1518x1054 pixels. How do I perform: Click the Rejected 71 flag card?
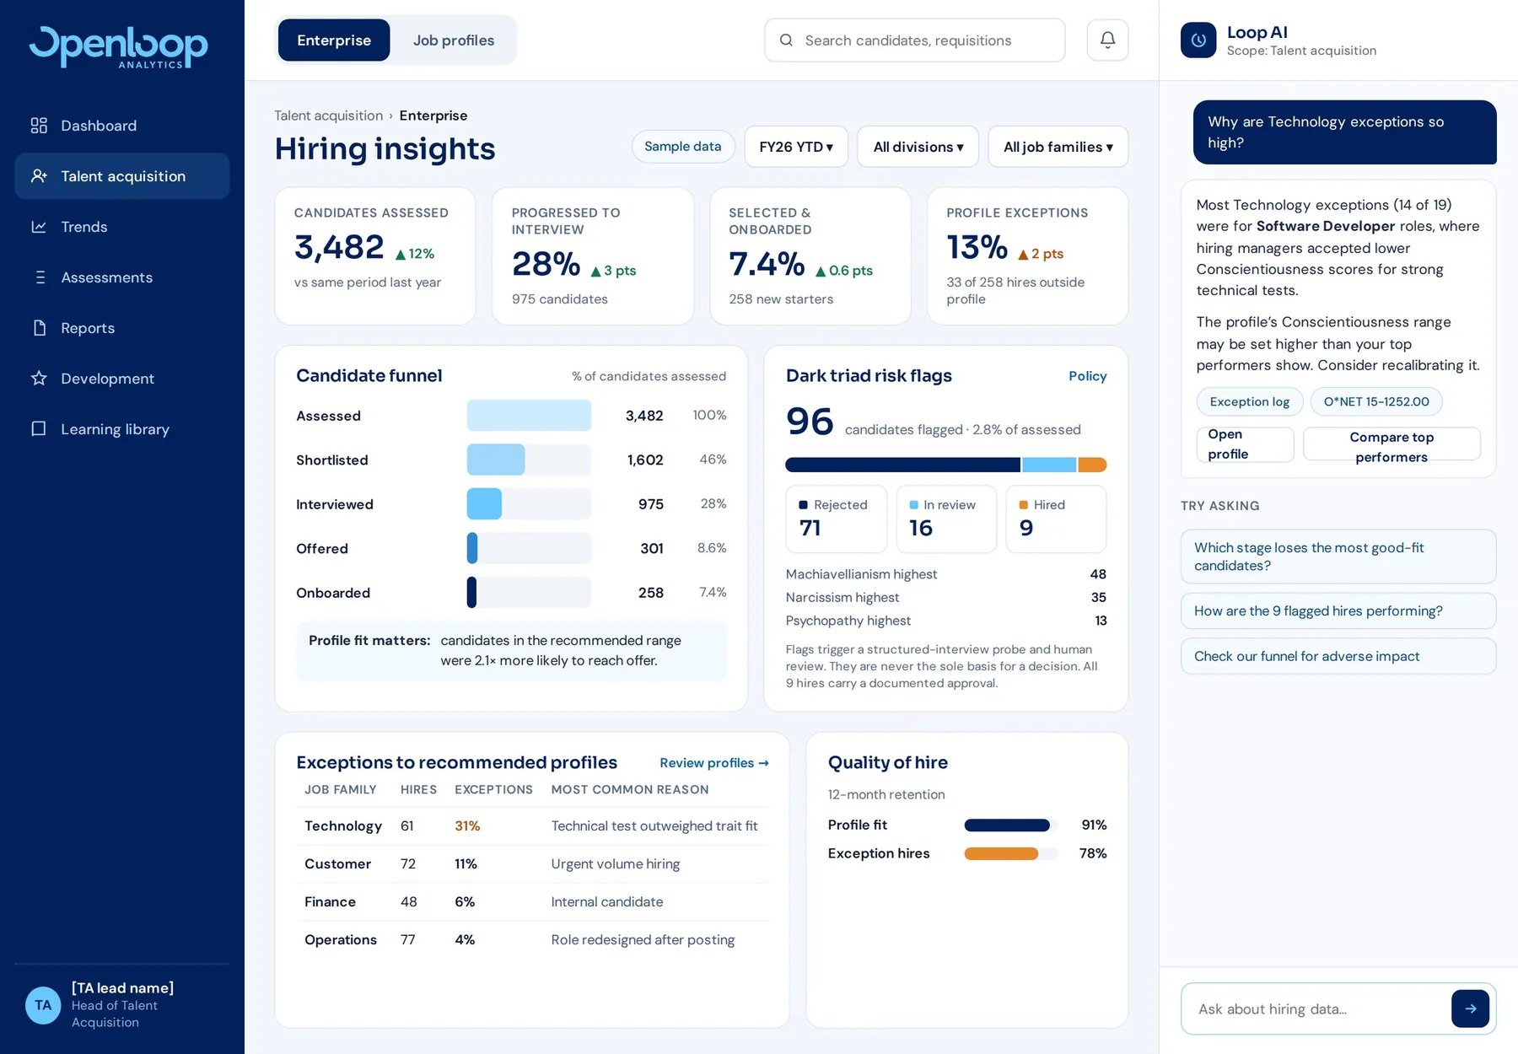coord(837,519)
